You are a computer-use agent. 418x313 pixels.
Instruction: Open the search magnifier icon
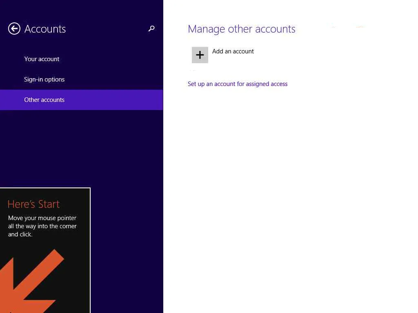pos(151,29)
